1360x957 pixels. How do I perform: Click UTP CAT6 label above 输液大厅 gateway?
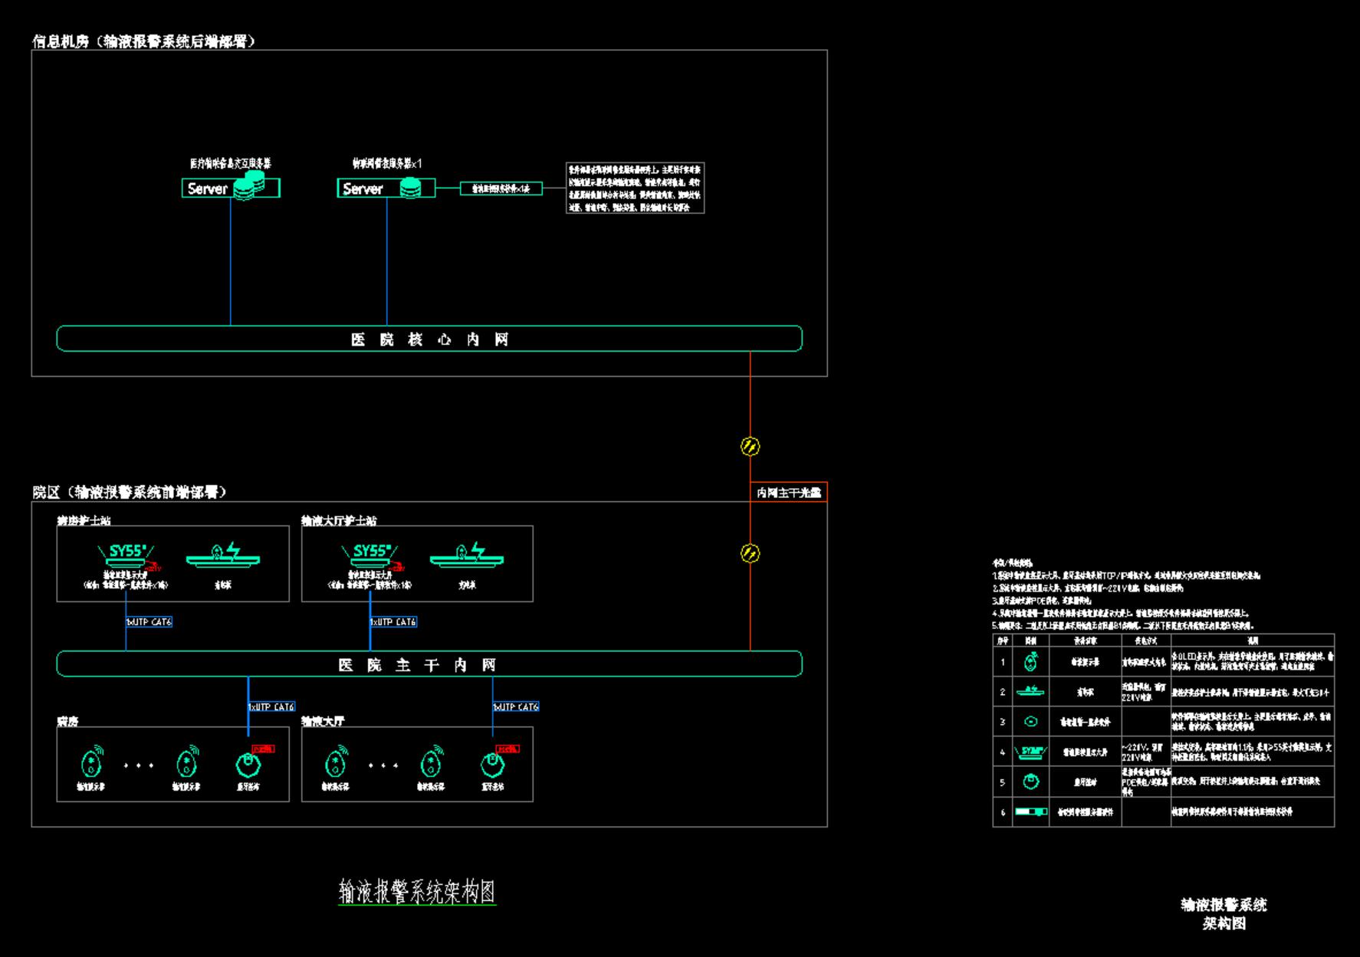[516, 706]
